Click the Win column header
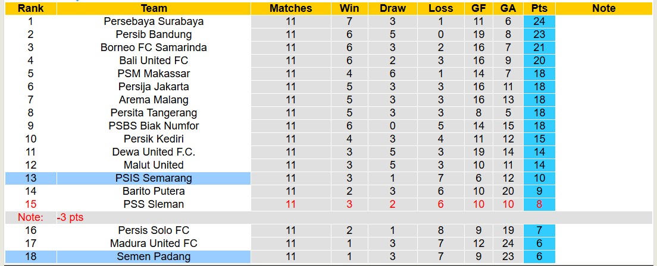657x266 pixels. [x=349, y=8]
